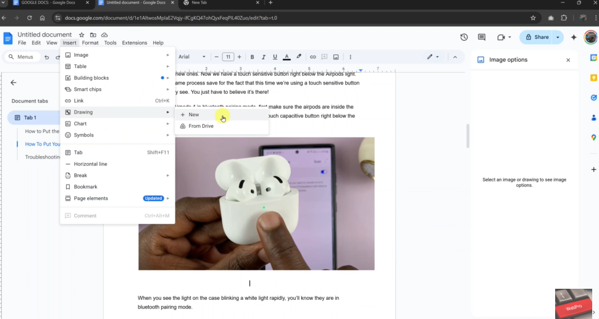The height and width of the screenshot is (319, 599).
Task: Expand the Chart submenu
Action: (118, 123)
